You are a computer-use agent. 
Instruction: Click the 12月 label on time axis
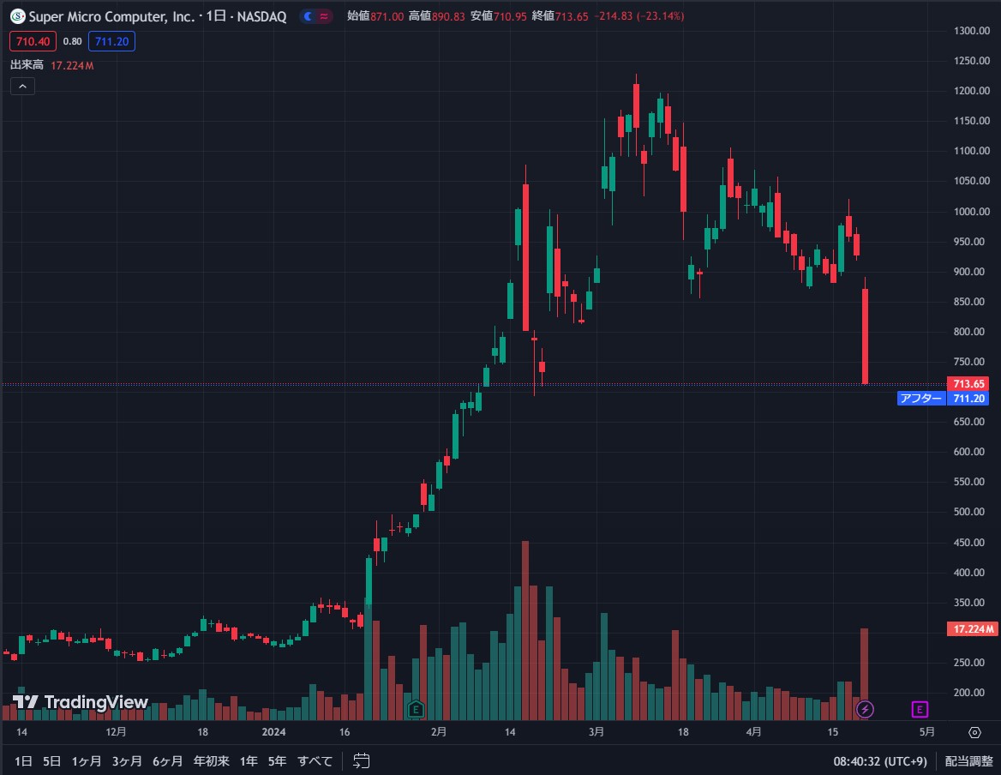116,732
